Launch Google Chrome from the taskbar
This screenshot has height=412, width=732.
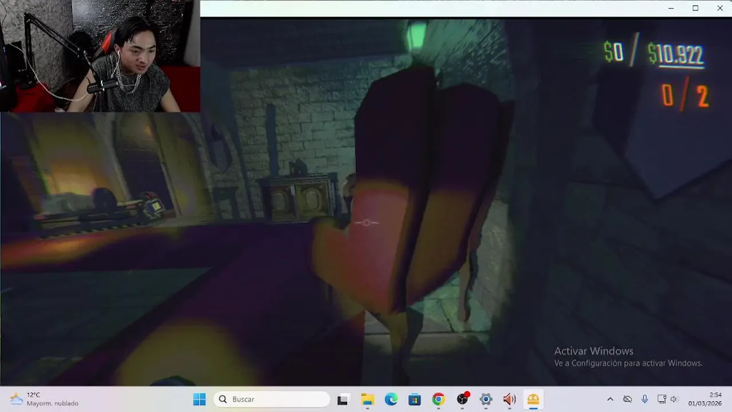tap(439, 399)
